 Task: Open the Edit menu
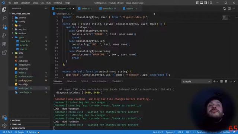point(16,3)
